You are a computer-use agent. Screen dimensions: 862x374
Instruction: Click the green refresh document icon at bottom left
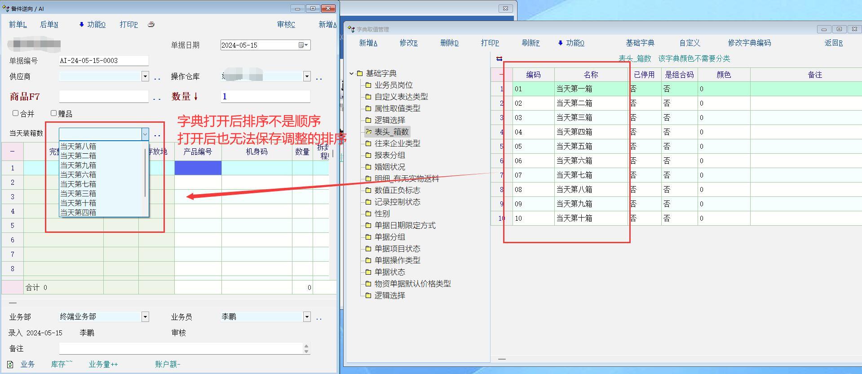[10, 365]
